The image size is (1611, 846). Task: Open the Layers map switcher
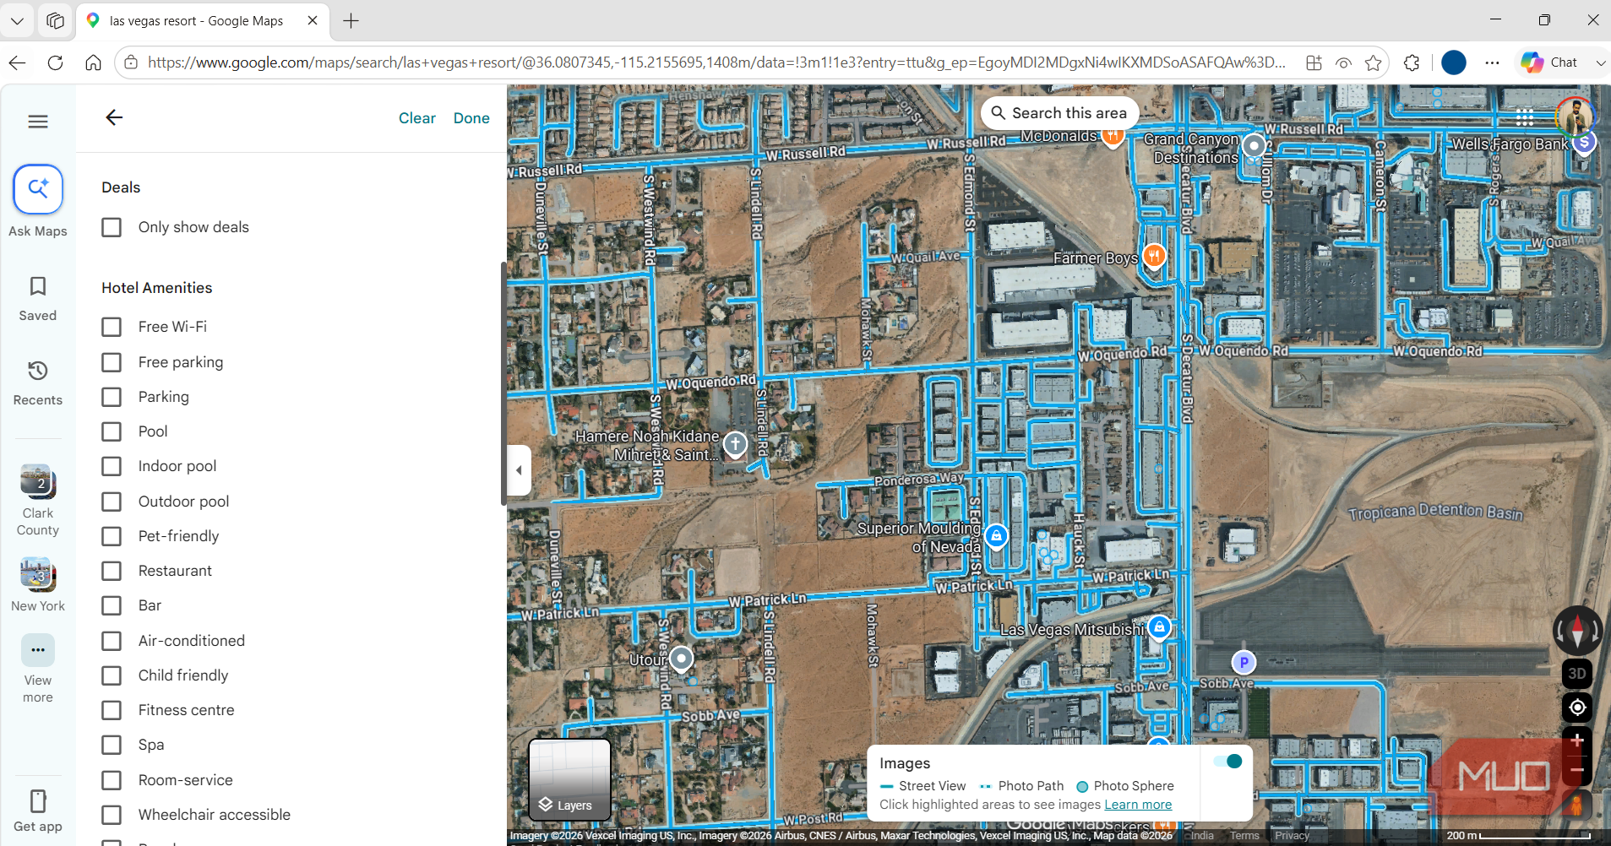point(569,779)
